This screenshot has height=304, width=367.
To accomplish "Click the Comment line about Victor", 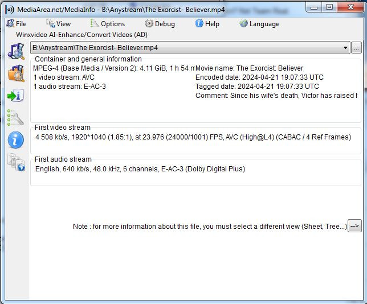I will point(276,96).
